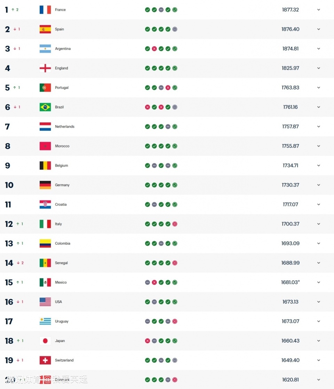Image resolution: width=334 pixels, height=389 pixels.
Task: Click the Colombia flag icon
Action: (x=45, y=244)
